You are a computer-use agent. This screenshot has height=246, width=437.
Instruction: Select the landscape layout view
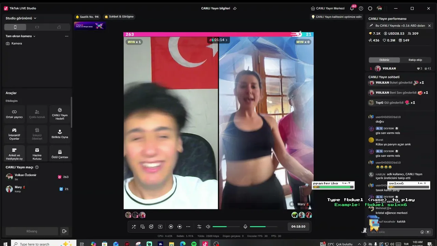coord(37,27)
